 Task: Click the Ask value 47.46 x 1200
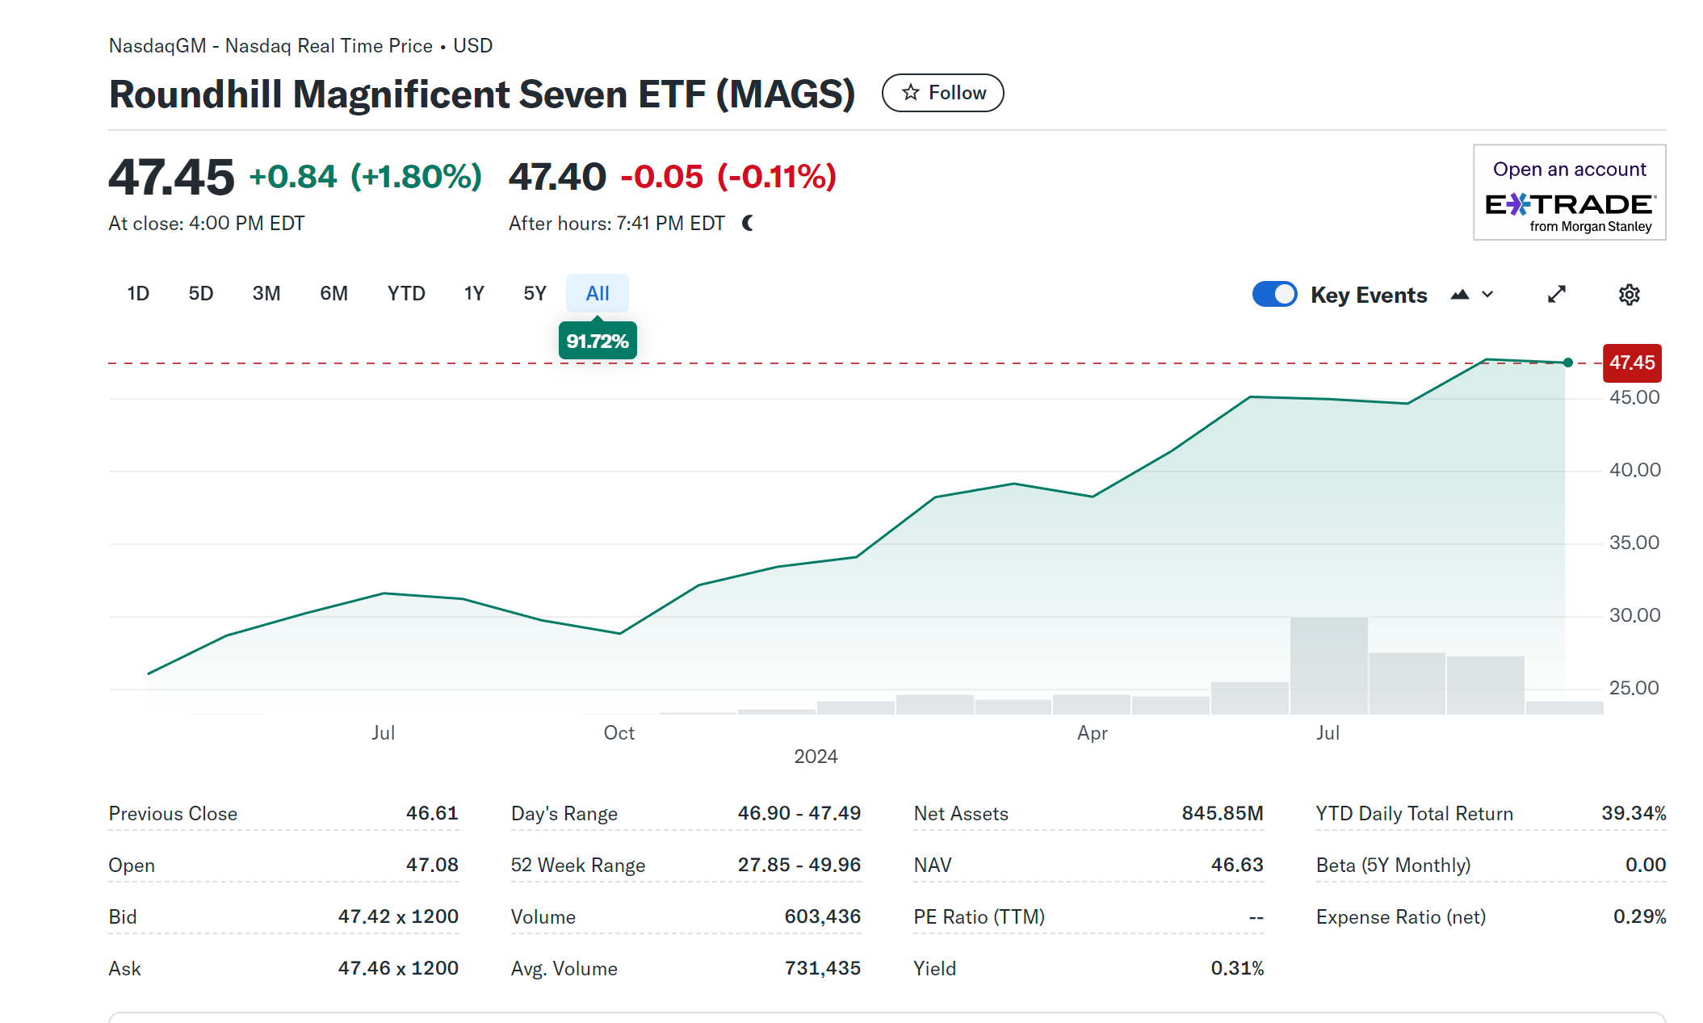click(x=398, y=968)
